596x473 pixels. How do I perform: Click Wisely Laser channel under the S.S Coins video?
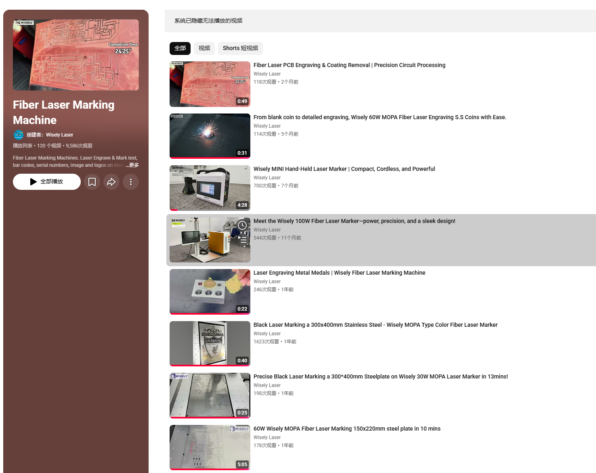click(267, 126)
